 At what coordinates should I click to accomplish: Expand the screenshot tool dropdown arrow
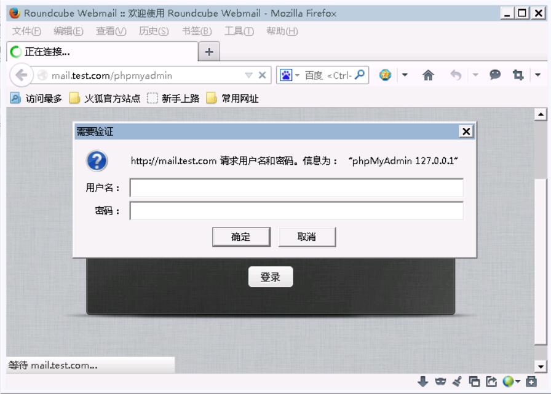point(537,75)
